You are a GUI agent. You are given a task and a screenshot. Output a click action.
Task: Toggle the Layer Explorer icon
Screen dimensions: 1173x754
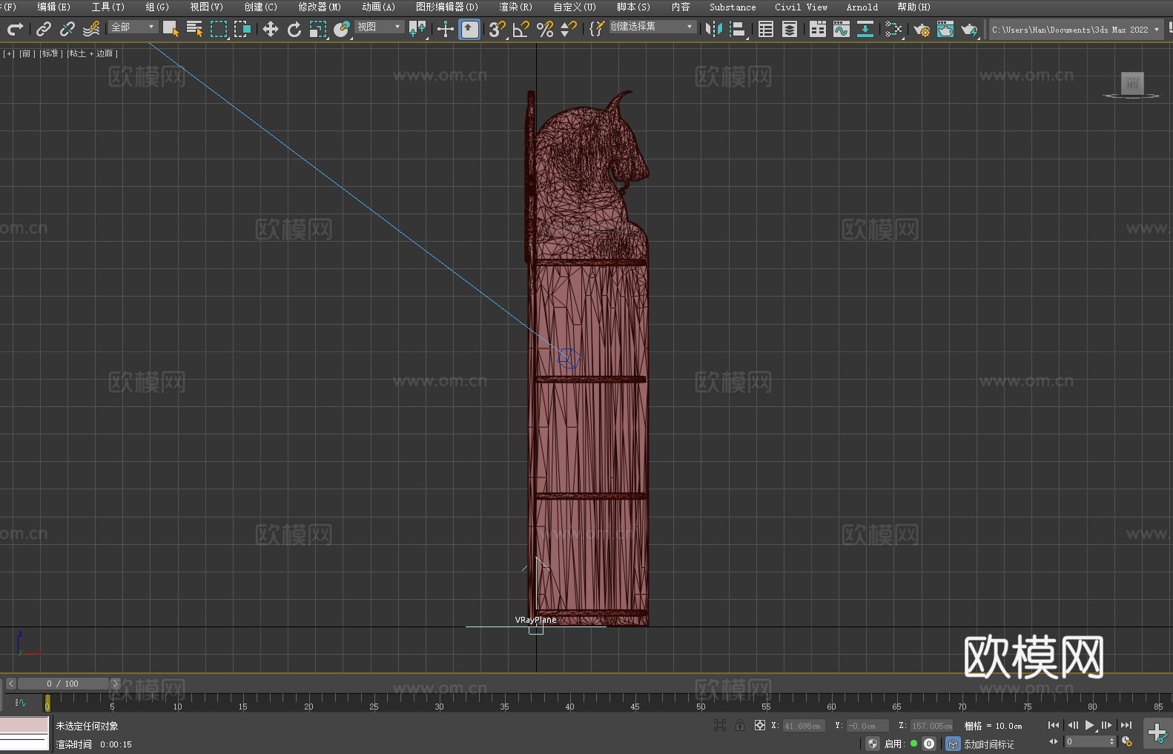[790, 29]
